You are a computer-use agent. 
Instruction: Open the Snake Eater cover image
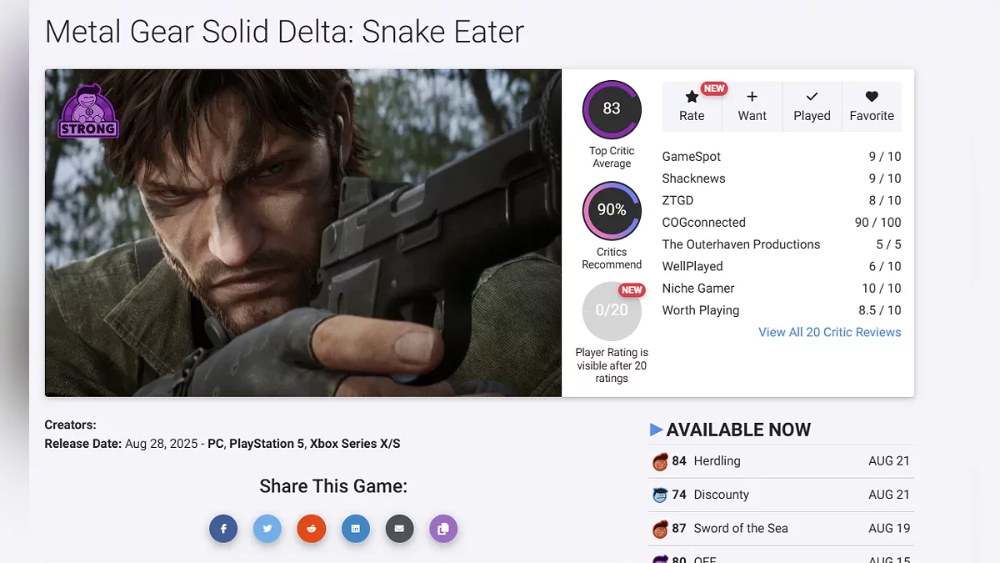pyautogui.click(x=303, y=233)
